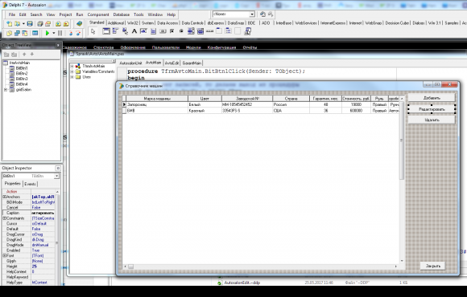Select the BitBtn3 item in Object TreeView
The image size is (467, 297).
coord(22,79)
